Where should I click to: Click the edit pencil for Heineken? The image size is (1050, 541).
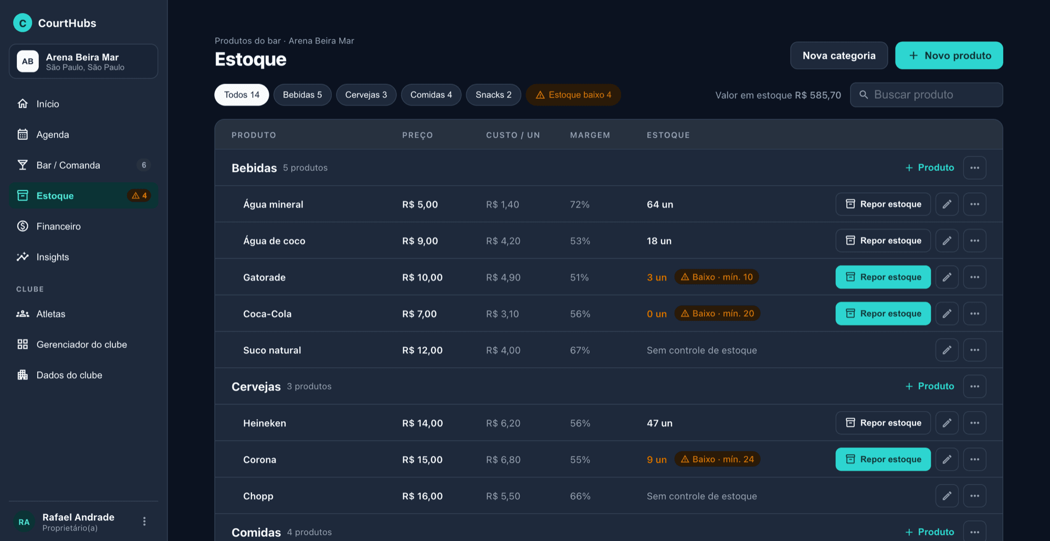pyautogui.click(x=947, y=423)
